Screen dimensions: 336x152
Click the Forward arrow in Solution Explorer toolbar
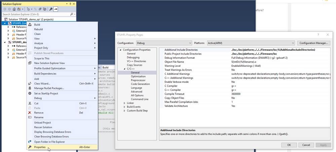(x=9, y=9)
